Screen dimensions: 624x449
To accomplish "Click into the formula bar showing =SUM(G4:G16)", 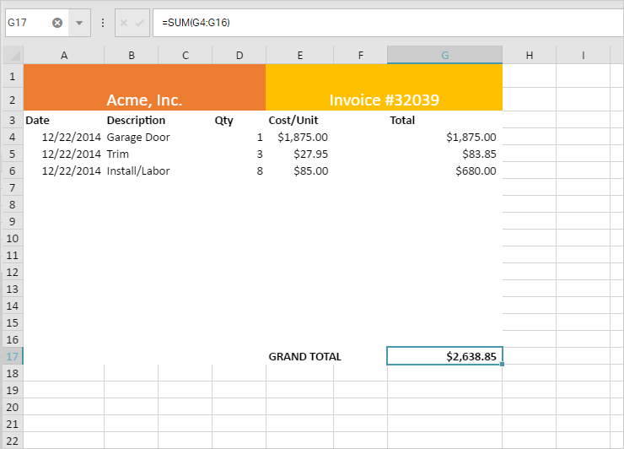I will [x=388, y=23].
